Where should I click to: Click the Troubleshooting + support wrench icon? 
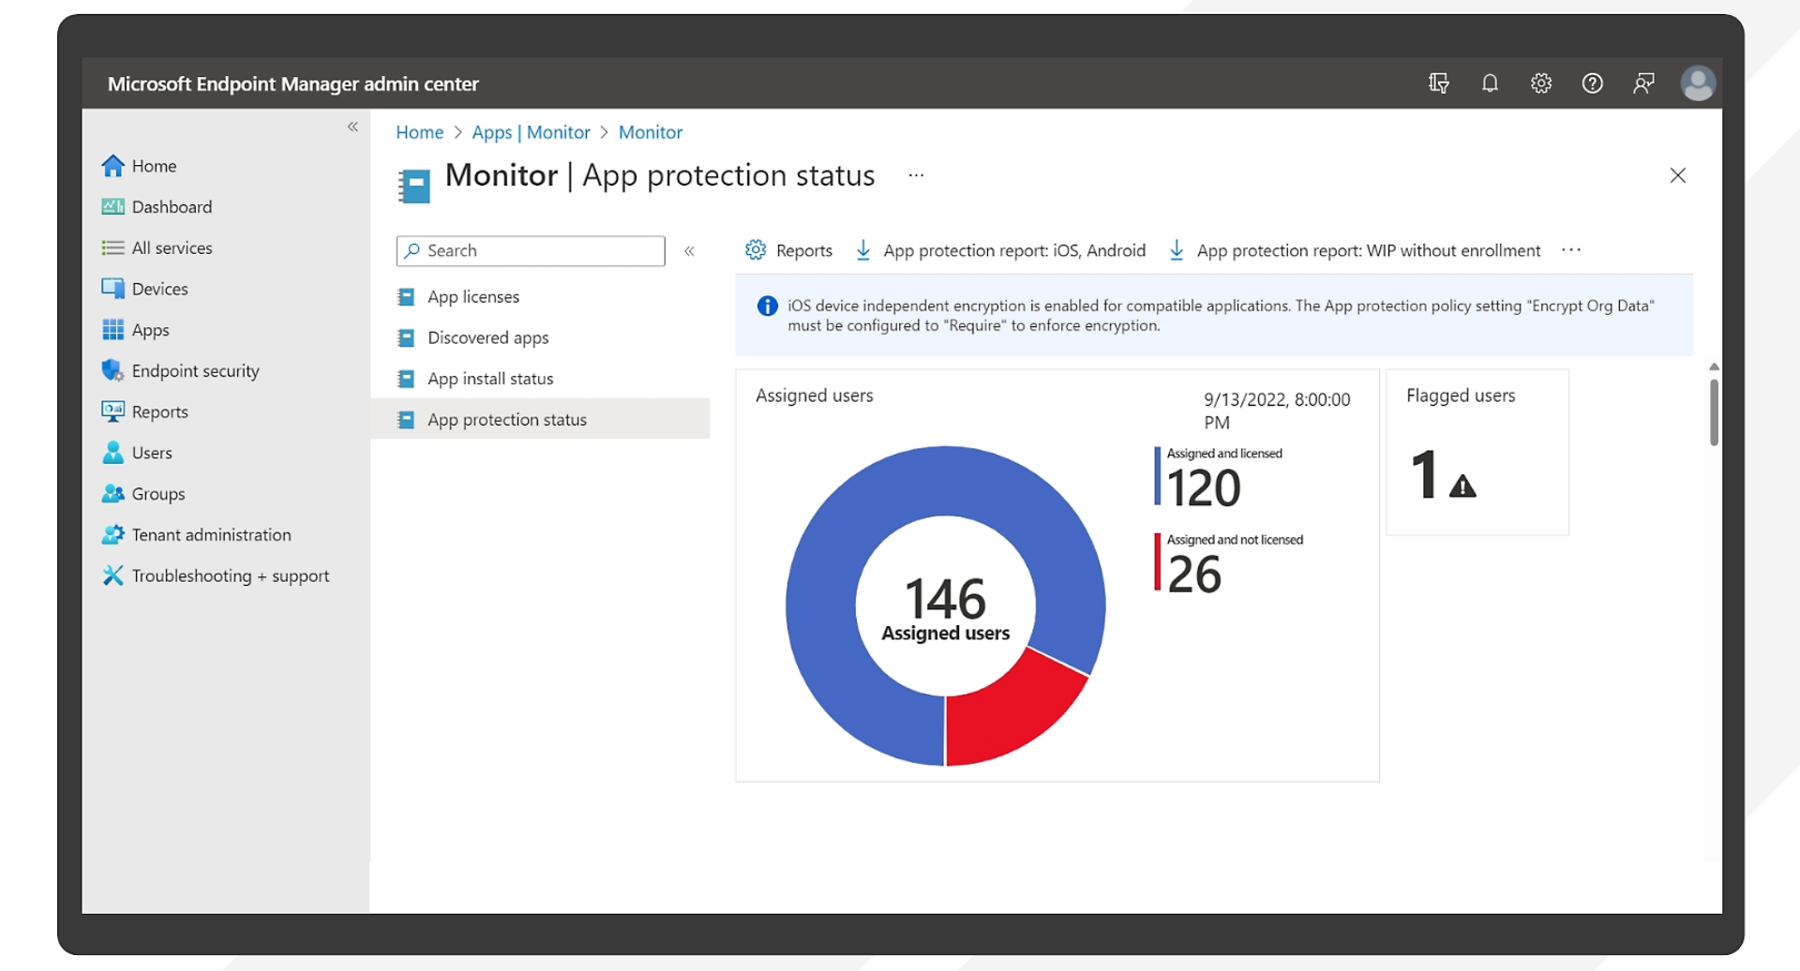coord(112,575)
